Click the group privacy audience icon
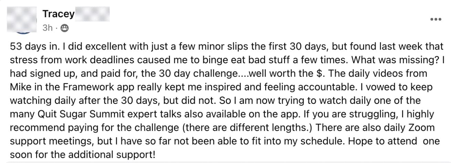451x163 pixels. click(x=64, y=28)
